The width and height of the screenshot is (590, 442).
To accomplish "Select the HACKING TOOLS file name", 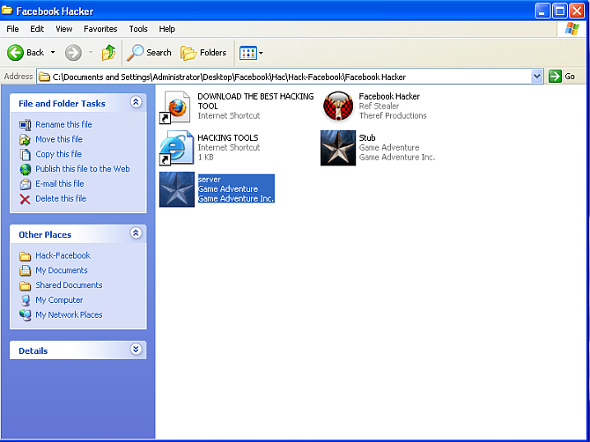I will click(228, 137).
